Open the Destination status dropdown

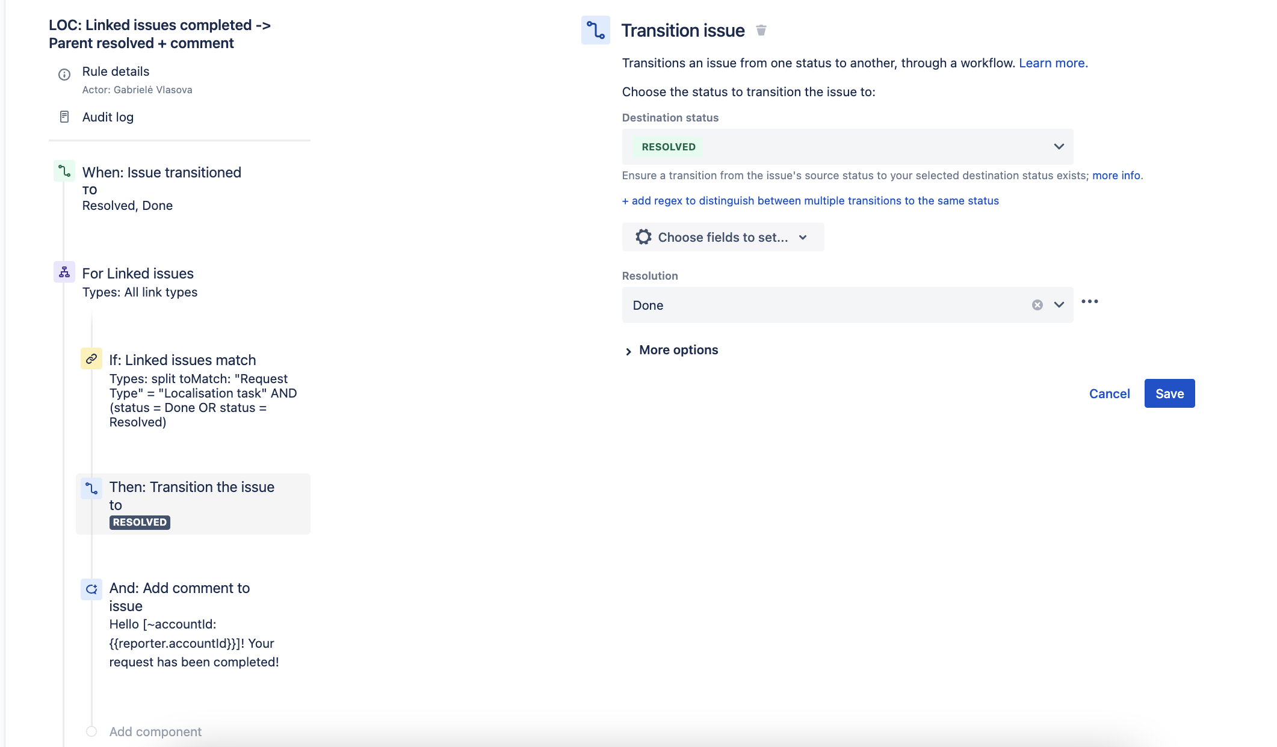pos(847,147)
